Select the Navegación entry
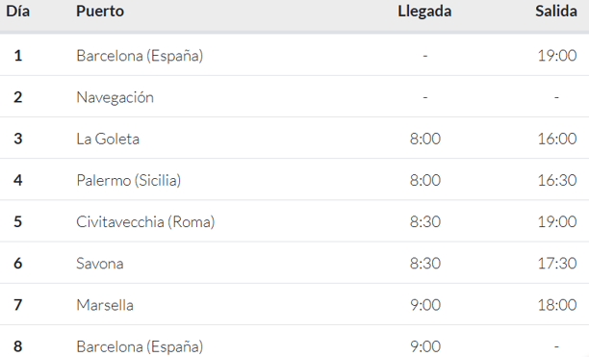This screenshot has width=589, height=357. coord(115,97)
